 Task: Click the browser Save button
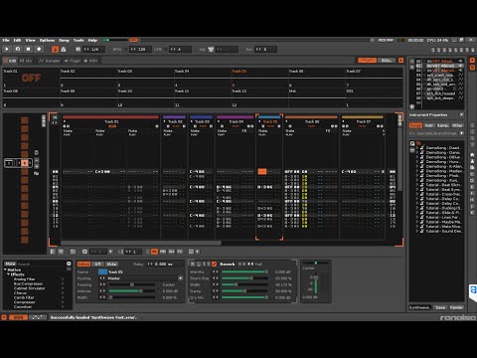[440, 307]
